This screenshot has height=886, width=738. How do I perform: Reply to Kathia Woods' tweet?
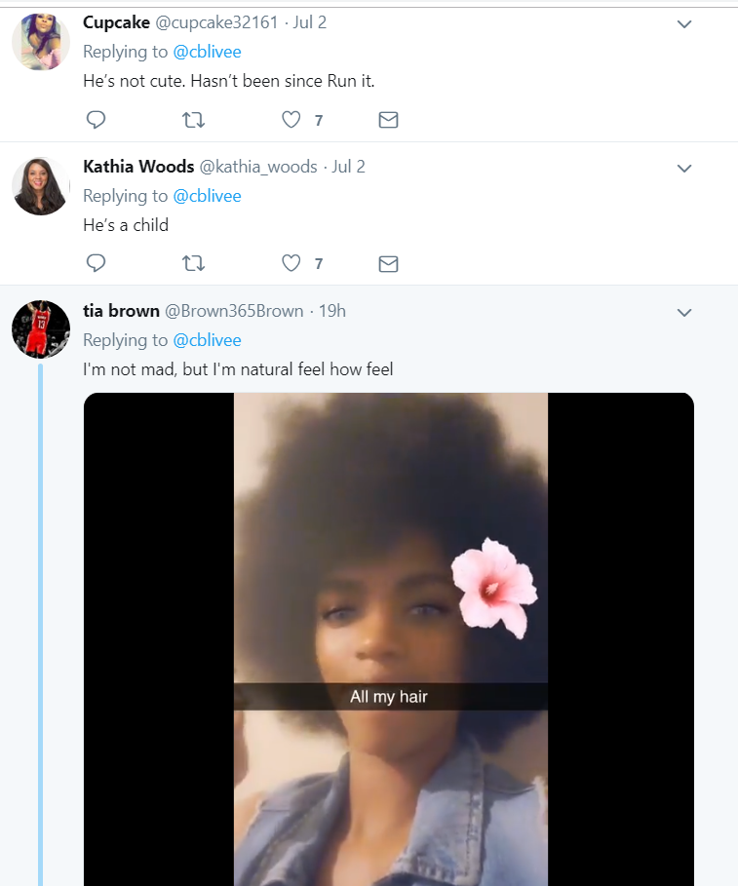[96, 263]
